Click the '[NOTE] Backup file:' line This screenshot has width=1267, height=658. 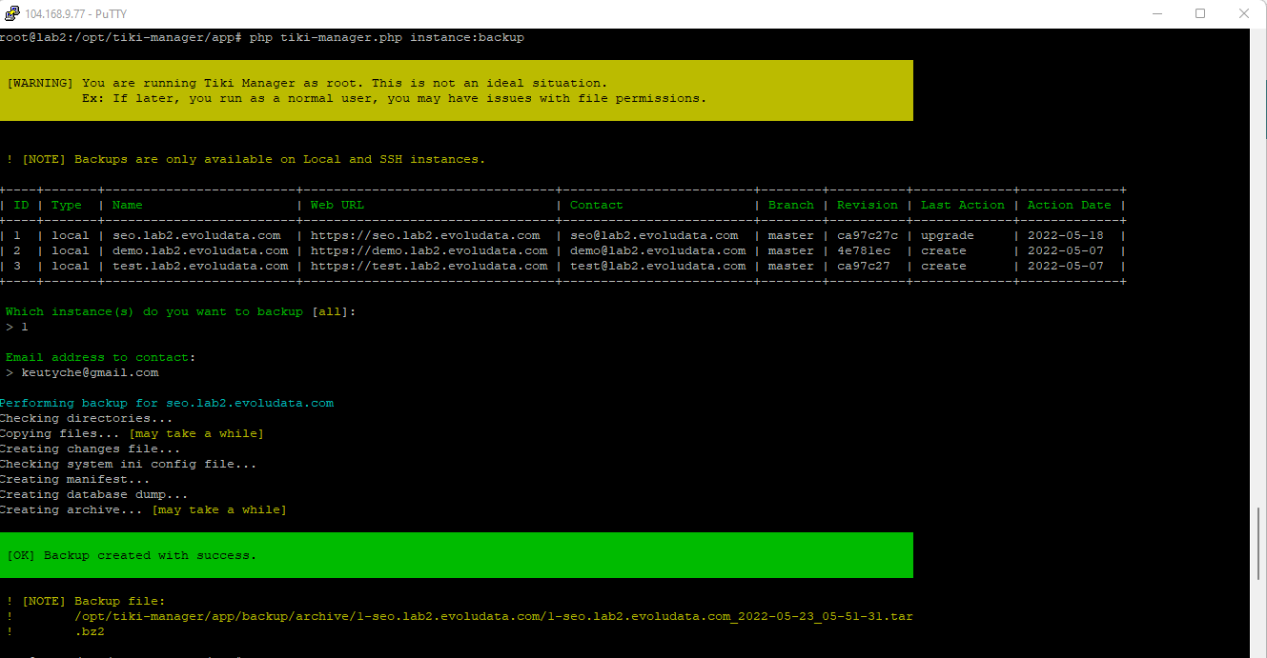[86, 601]
